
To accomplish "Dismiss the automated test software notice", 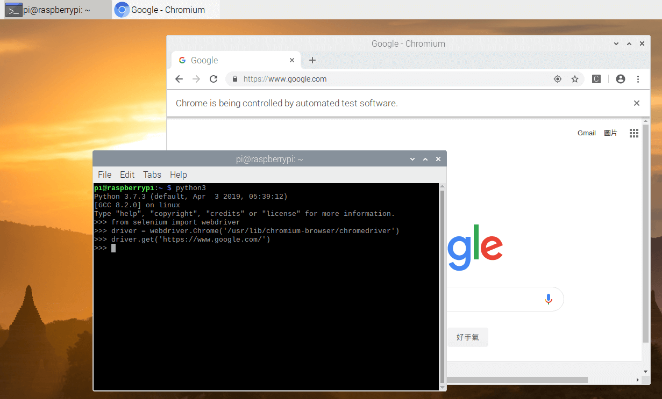I will click(x=636, y=103).
